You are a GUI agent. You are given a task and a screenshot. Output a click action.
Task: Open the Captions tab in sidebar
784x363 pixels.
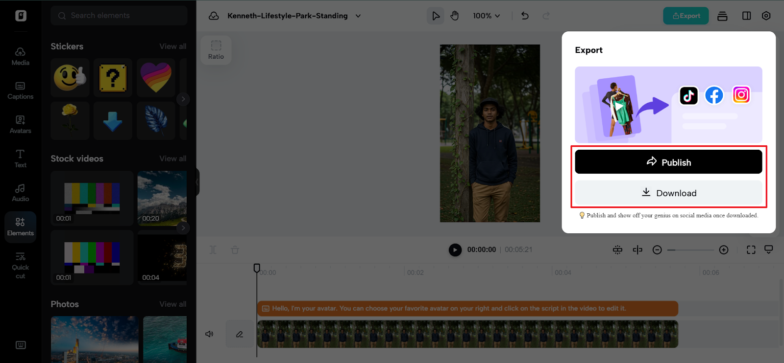(x=20, y=91)
